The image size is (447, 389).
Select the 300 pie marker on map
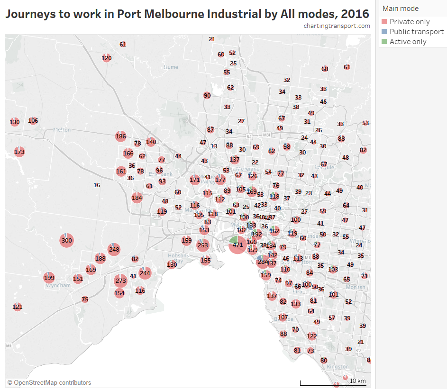pos(66,241)
